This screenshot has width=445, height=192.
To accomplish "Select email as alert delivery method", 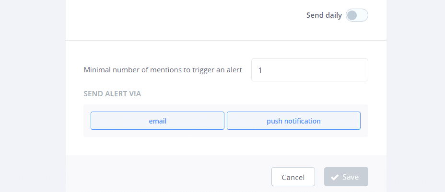I will tap(157, 121).
